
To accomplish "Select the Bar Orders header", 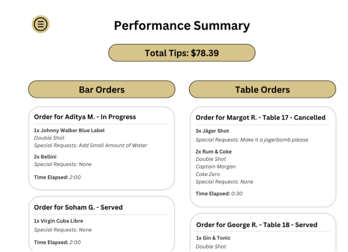I will coord(101,90).
